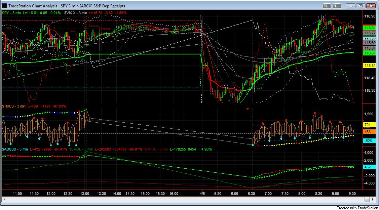Click the 13:00 time axis label
Screen dimensions: 379x210
pyautogui.click(x=85, y=194)
